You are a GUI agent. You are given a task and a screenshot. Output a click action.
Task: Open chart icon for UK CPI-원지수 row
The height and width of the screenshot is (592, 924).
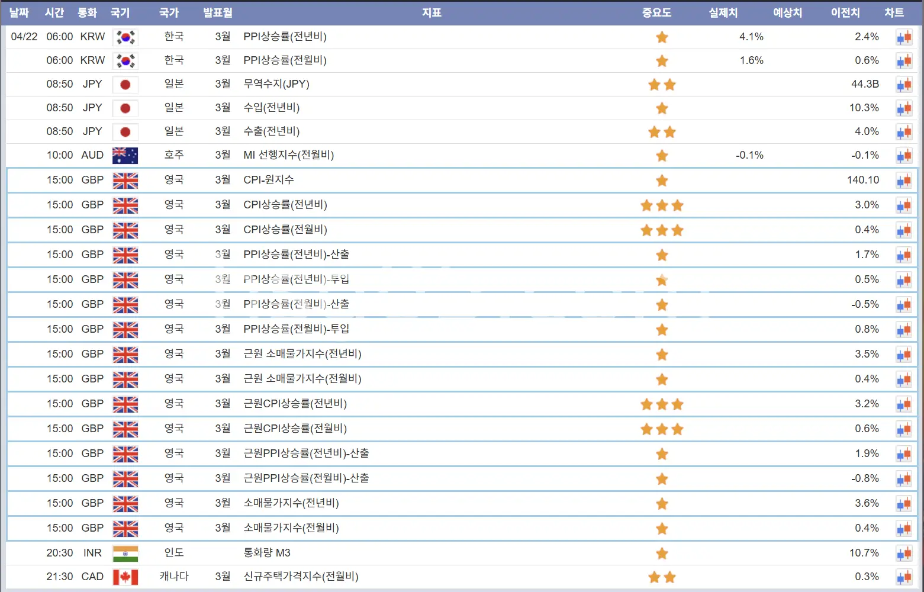pos(903,181)
